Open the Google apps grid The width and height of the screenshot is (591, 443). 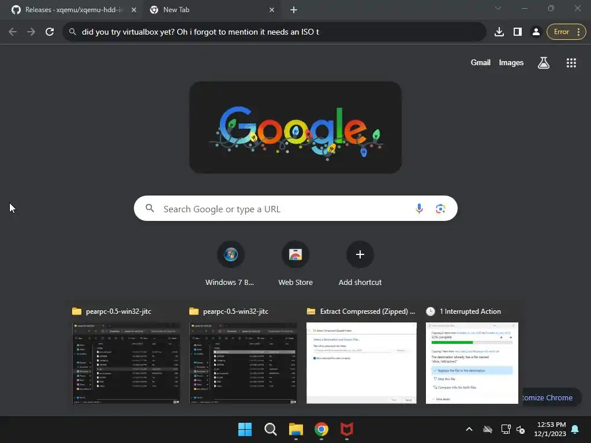tap(571, 62)
